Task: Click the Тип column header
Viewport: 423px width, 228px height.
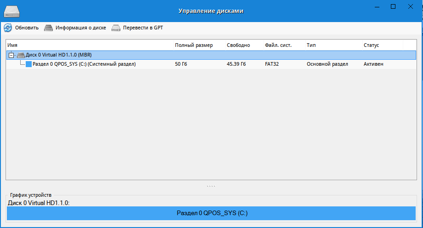Action: (334, 45)
